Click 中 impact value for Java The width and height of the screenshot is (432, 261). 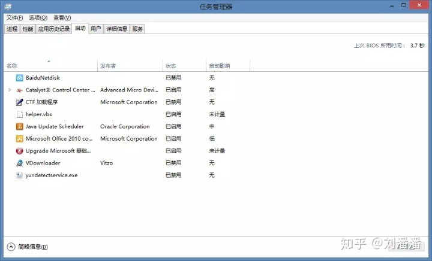(212, 126)
